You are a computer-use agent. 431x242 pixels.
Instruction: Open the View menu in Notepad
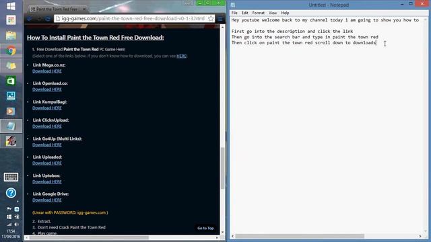pos(272,13)
